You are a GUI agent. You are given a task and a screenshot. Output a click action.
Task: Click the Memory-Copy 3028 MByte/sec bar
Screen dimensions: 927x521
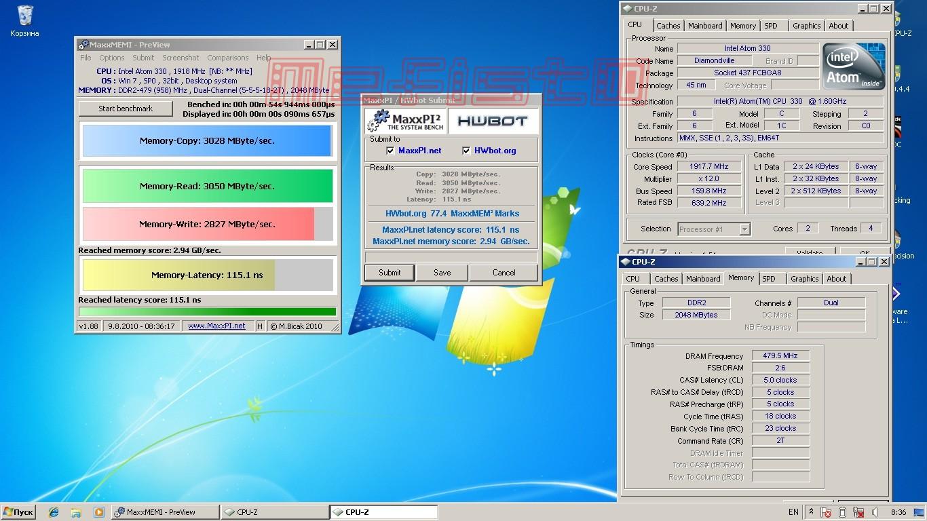208,141
